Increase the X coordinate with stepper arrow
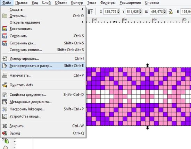The width and height of the screenshot is (191, 149). [118, 10]
